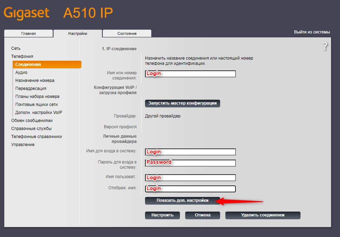This screenshot has width=340, height=237.
Task: Open Переадресация sidebar entry
Action: pos(31,89)
